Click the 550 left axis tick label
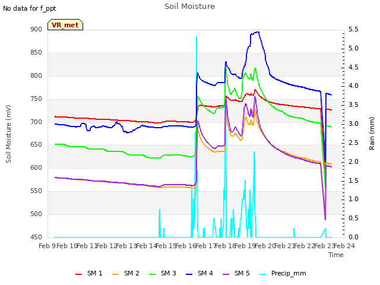The image size is (380, 285). (x=36, y=191)
